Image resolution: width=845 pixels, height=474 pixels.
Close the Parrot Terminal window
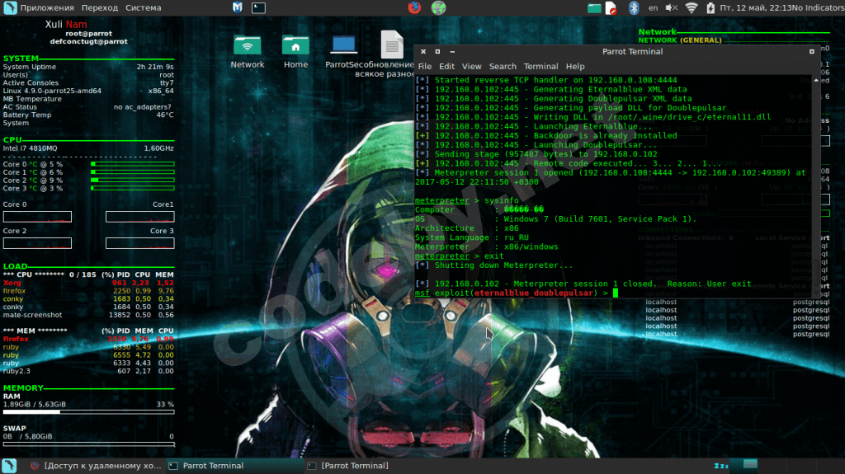423,52
